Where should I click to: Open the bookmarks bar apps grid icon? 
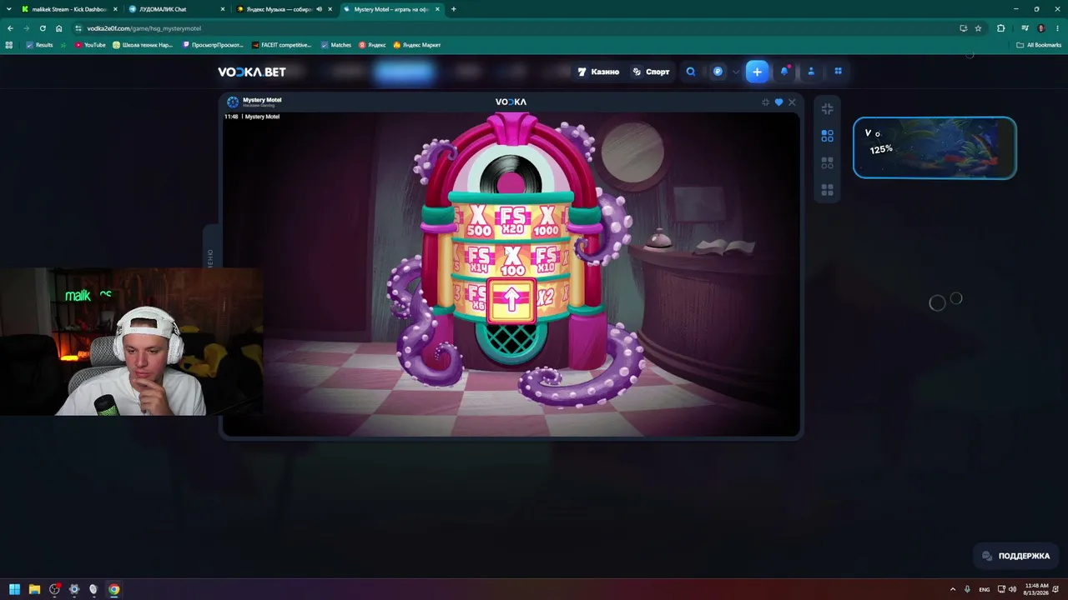pyautogui.click(x=9, y=45)
